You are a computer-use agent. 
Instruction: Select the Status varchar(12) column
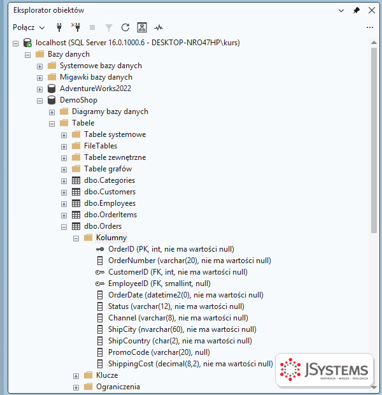pos(176,306)
